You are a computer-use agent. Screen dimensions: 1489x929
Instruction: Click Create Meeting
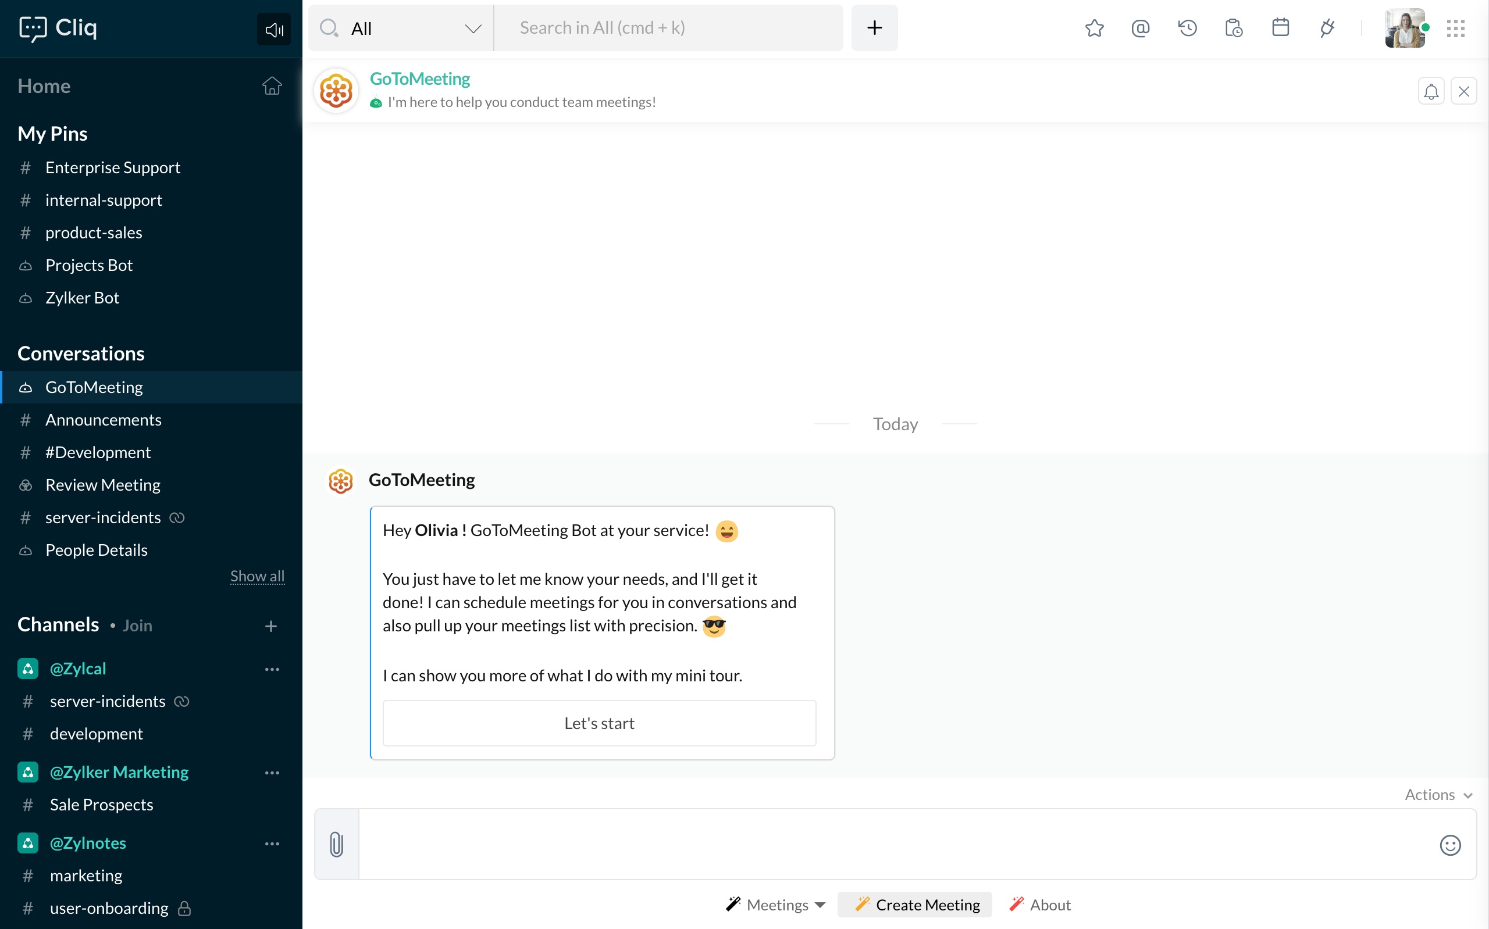pos(915,905)
